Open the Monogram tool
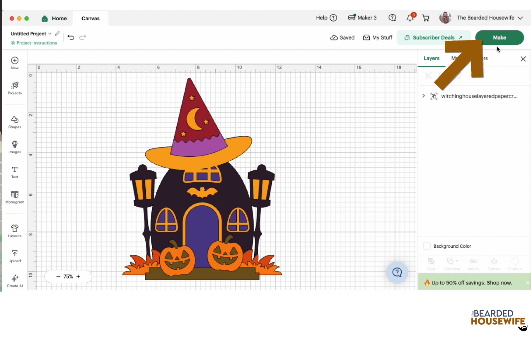Image resolution: width=531 pixels, height=337 pixels. point(15,197)
